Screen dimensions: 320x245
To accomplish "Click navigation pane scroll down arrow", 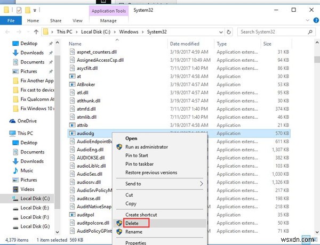I will point(58,232).
